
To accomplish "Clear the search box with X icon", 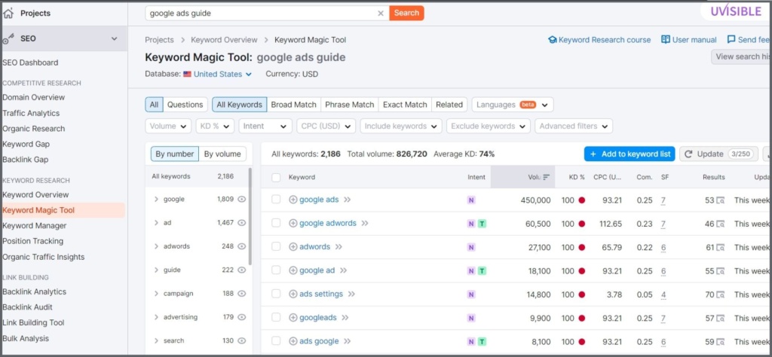I will tap(381, 14).
